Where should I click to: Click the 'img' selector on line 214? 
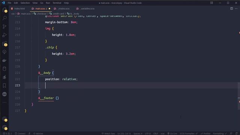[48, 28]
